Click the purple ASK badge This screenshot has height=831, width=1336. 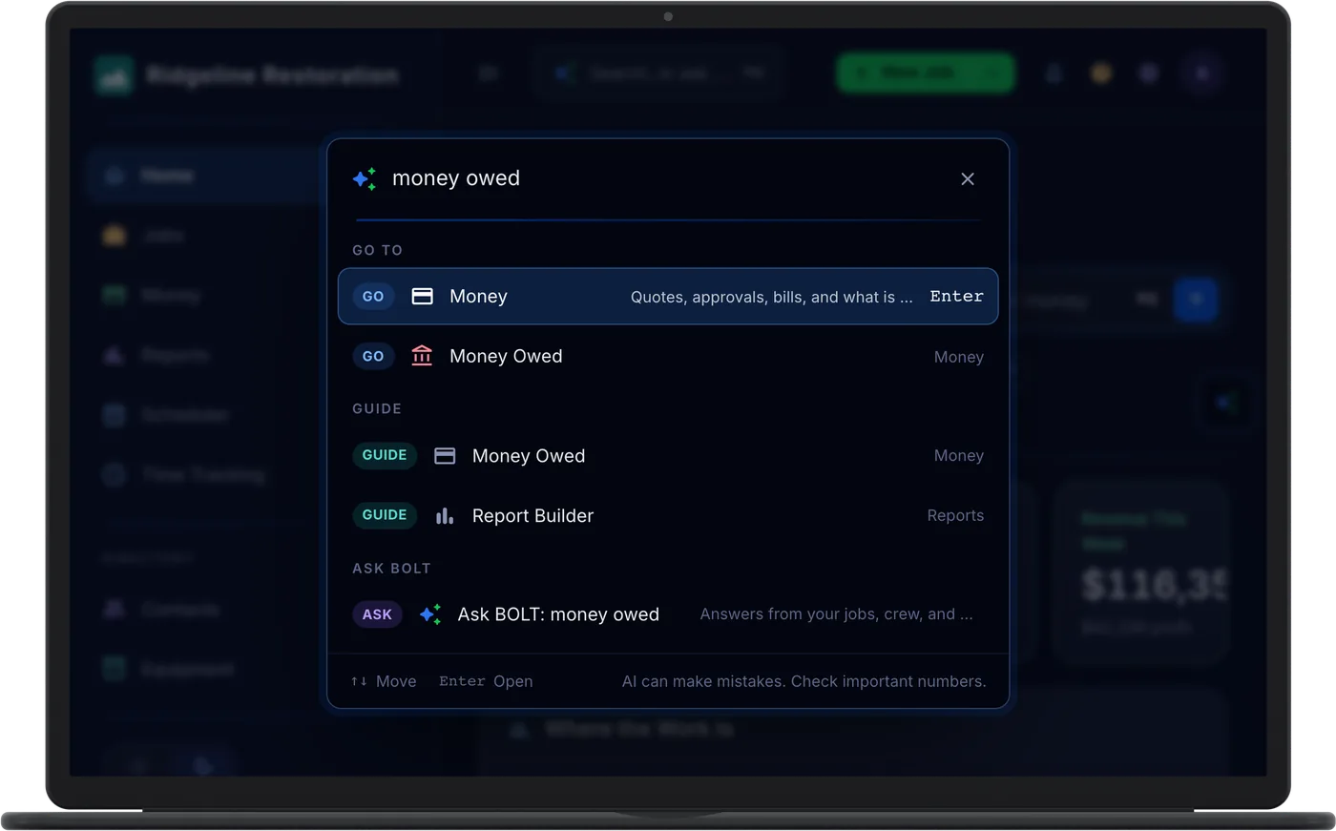377,614
